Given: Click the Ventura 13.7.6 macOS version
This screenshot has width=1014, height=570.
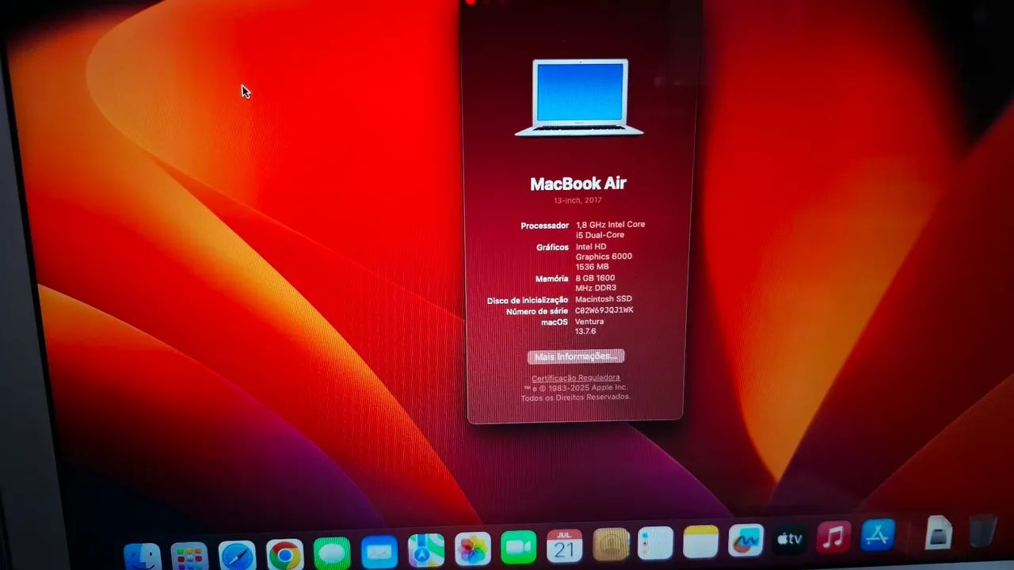Looking at the screenshot, I should (589, 326).
